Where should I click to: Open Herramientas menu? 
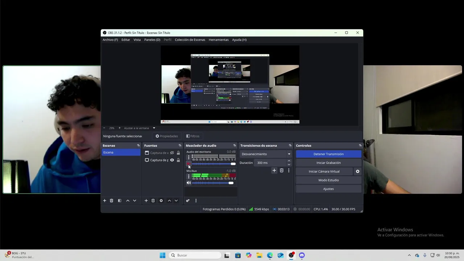(x=219, y=40)
